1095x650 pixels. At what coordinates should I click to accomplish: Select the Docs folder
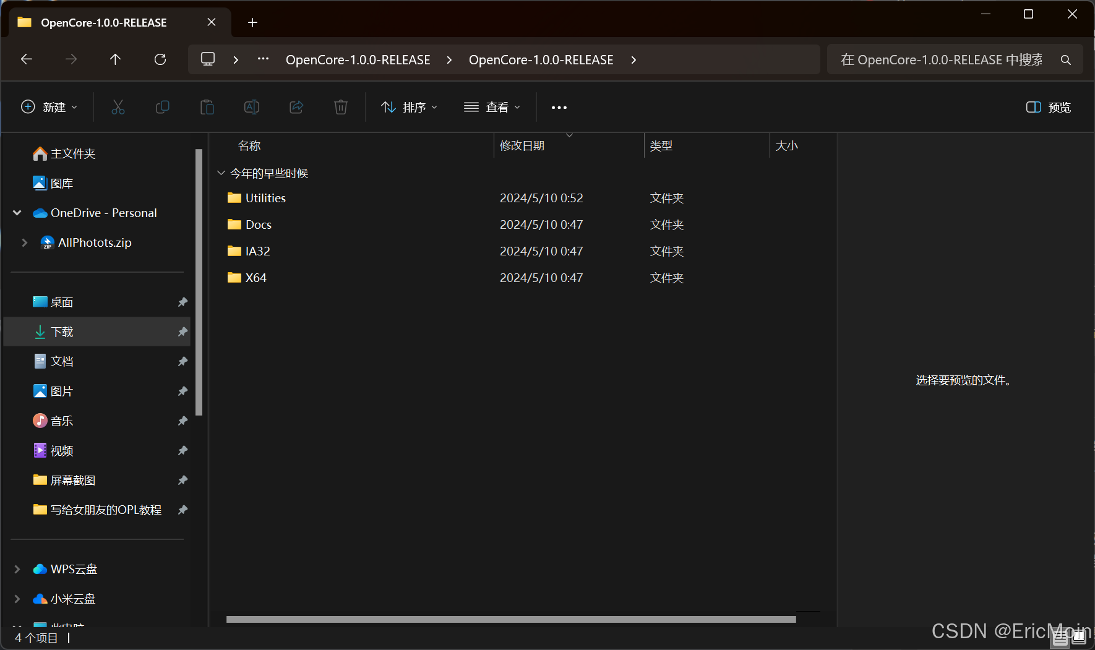tap(259, 225)
